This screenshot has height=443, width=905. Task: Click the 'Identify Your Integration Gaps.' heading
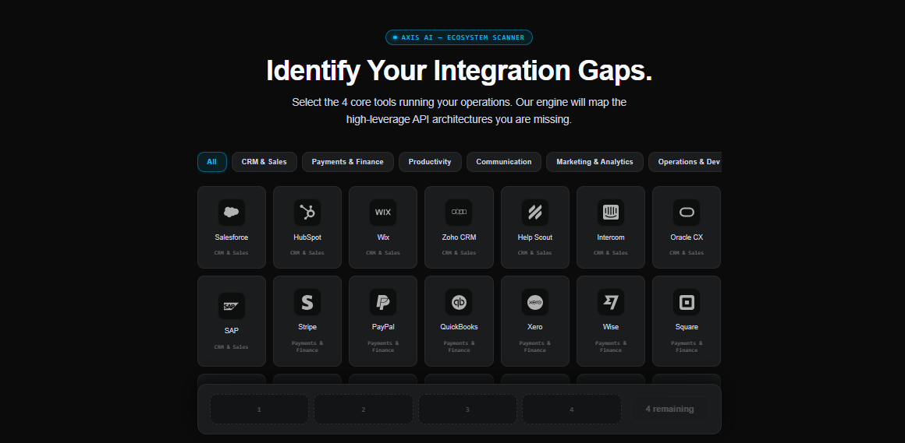(x=459, y=71)
